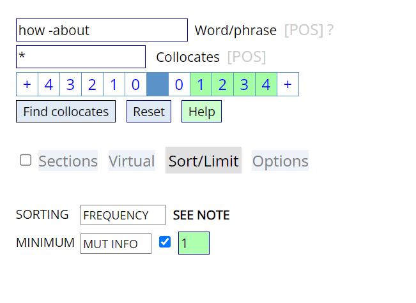Open the MINIMUM Mut Info dropdown
416x303 pixels.
116,243
